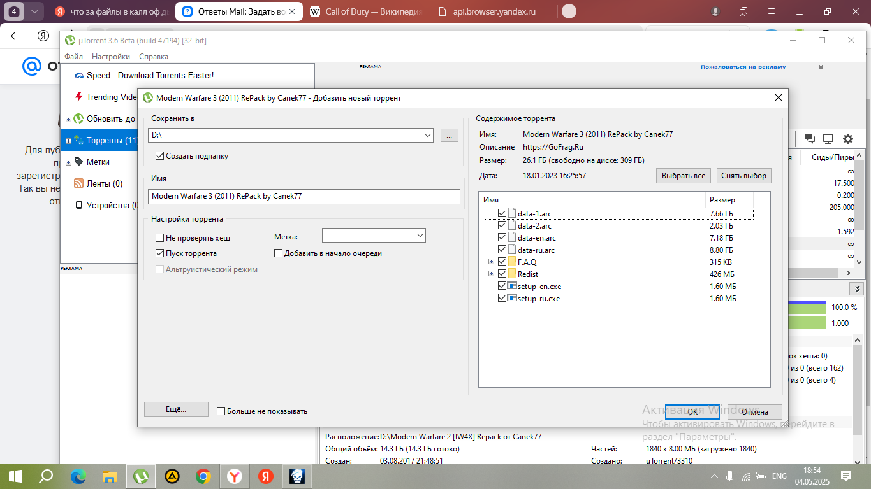This screenshot has width=871, height=489.
Task: Click the setup_en.exe file icon
Action: point(511,286)
